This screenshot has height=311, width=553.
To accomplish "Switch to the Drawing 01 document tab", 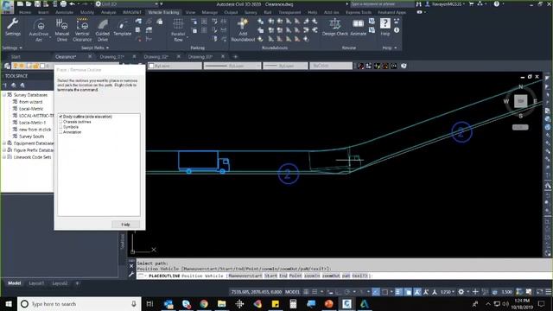I will point(111,56).
